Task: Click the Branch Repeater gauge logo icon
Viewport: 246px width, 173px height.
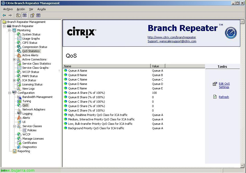Action: coord(231,33)
